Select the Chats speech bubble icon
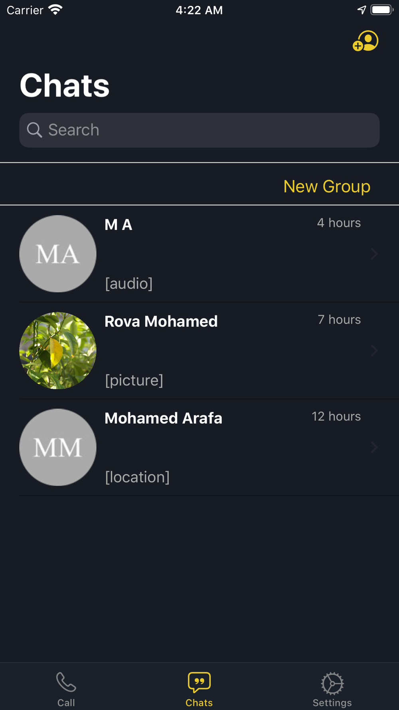 point(199,682)
